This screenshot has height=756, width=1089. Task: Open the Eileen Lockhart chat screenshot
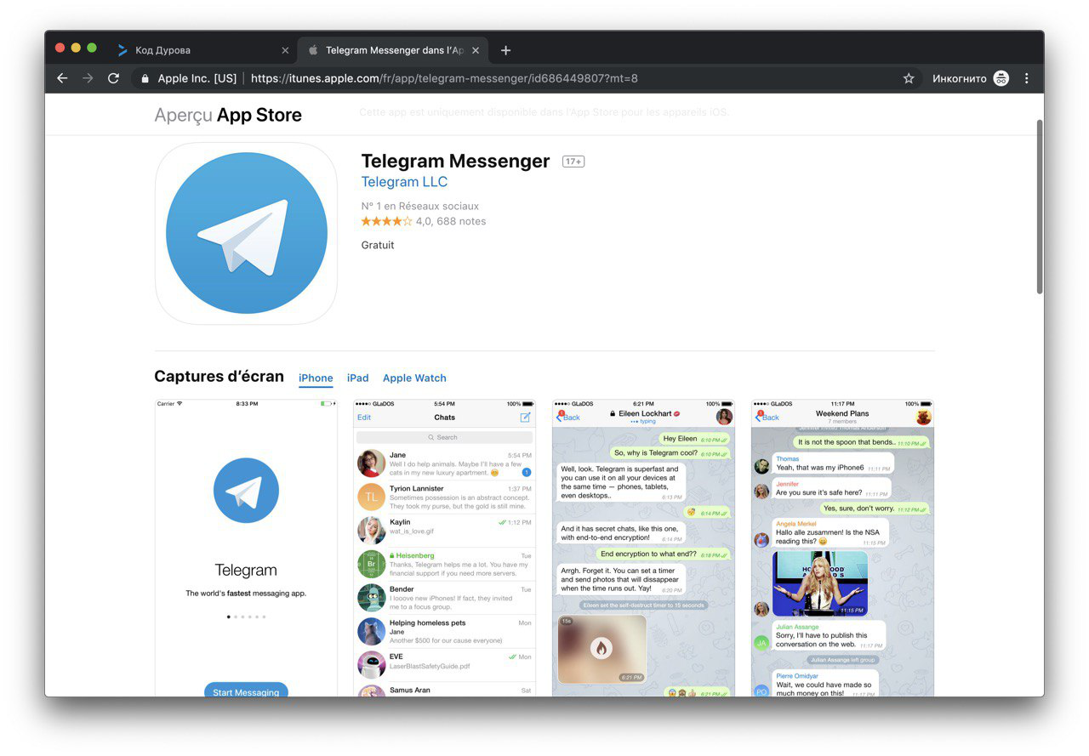pyautogui.click(x=643, y=548)
